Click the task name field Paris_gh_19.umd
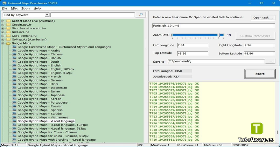Screen dimensions: 280x147 (x=213, y=26)
